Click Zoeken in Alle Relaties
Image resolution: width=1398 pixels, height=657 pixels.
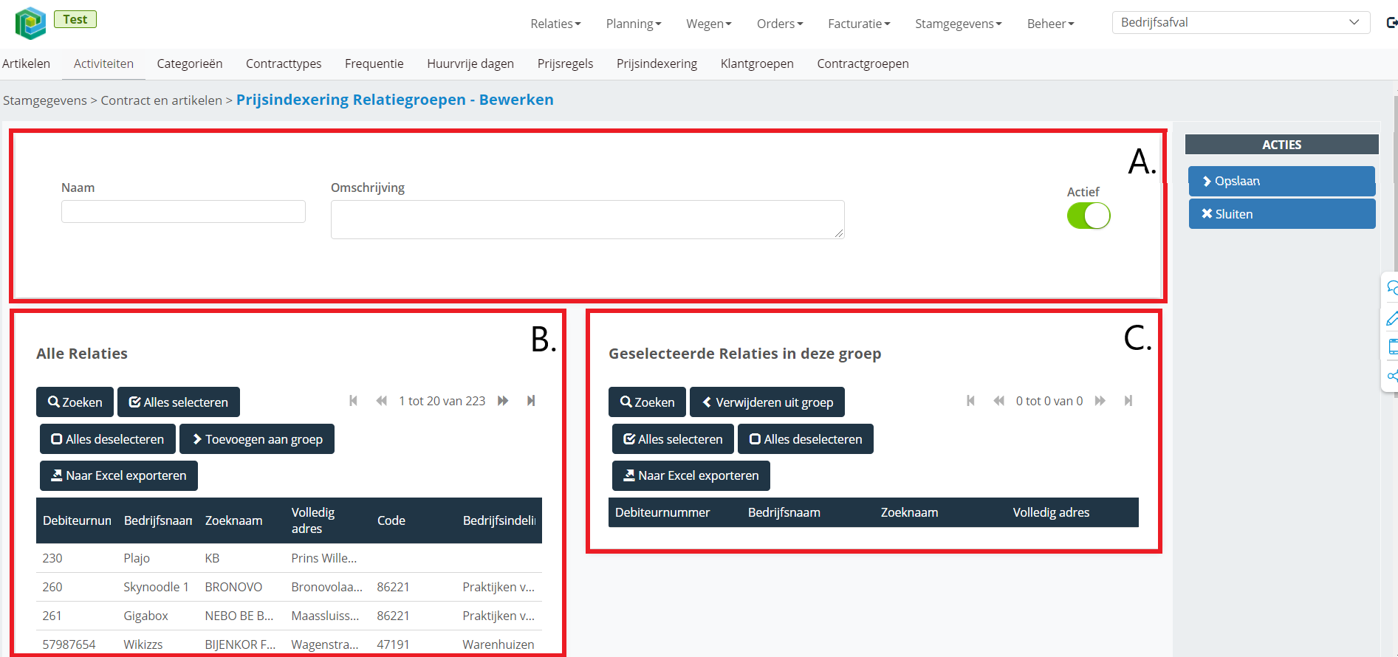click(75, 402)
